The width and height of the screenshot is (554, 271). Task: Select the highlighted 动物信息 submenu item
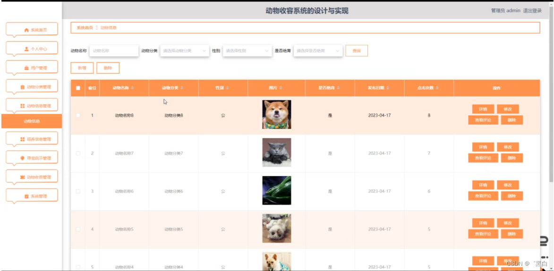(32, 121)
